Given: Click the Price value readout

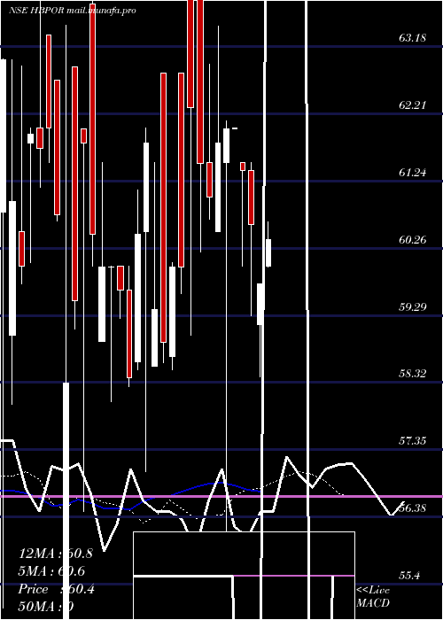Looking at the screenshot, I should click(x=57, y=589).
